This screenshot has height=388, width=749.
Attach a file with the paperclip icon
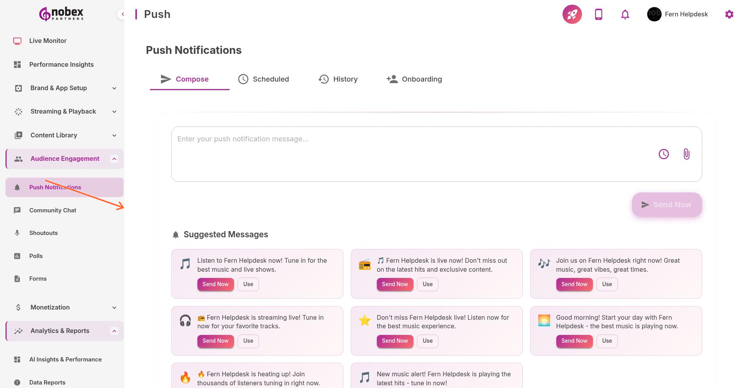686,154
